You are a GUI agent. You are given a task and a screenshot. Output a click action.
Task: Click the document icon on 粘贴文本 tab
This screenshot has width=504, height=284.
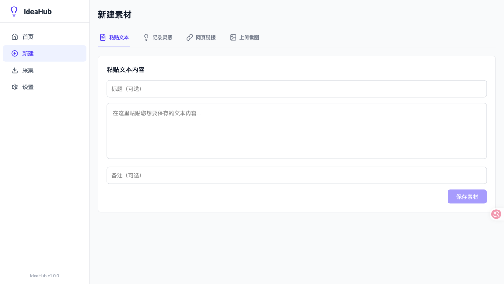point(103,37)
